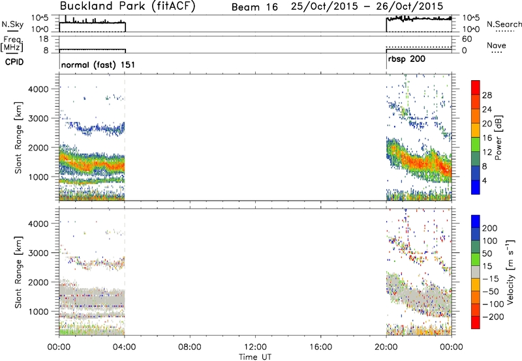Click the "16:00" time axis label
This screenshot has width=522, height=361.
pyautogui.click(x=321, y=347)
